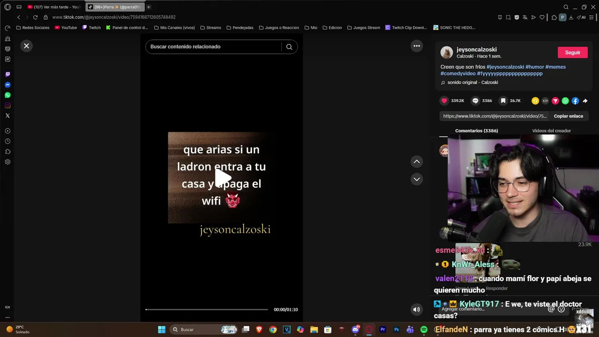Screen dimensions: 599x337
Task: Open the Twitch Clip Downloader bookmark
Action: [x=406, y=28]
